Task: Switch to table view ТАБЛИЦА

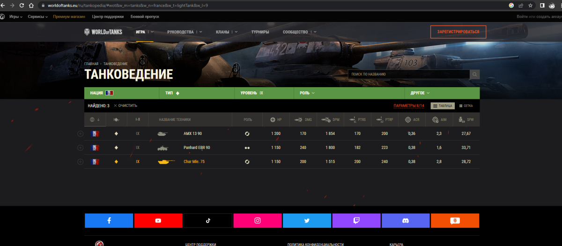Action: pos(443,106)
